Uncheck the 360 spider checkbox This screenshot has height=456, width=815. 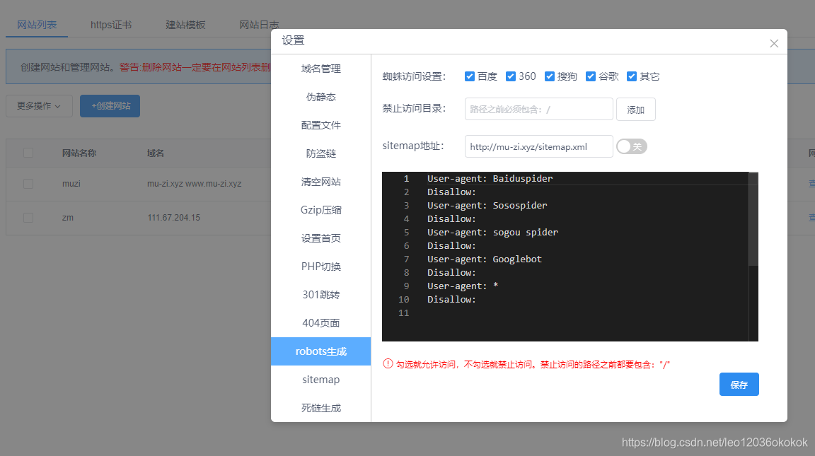(510, 76)
